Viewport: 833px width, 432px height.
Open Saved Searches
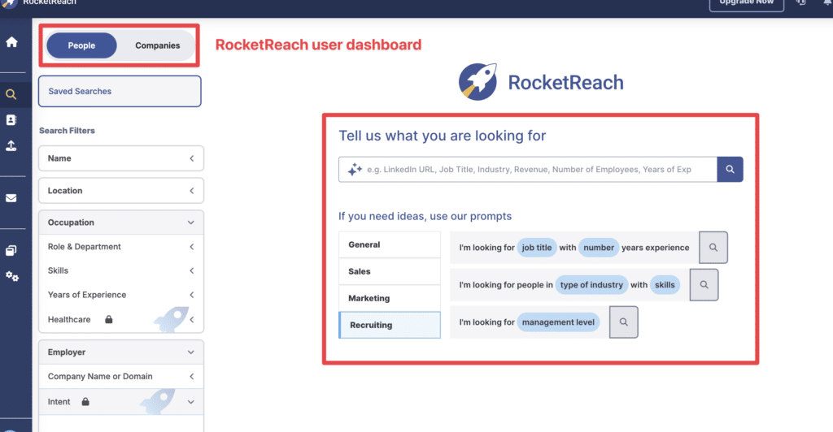tap(120, 91)
